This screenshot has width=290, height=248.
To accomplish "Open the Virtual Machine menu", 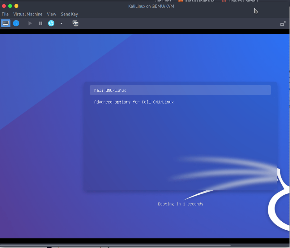I will (28, 14).
